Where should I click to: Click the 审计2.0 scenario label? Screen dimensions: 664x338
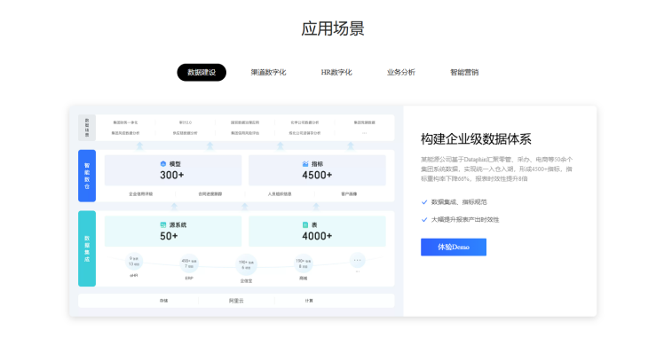coord(185,122)
